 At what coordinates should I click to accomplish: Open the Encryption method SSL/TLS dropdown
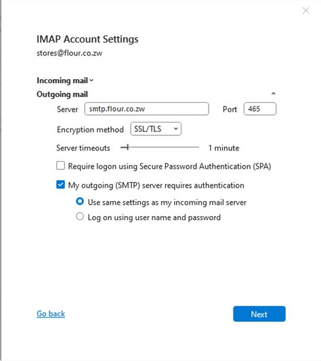coord(156,129)
